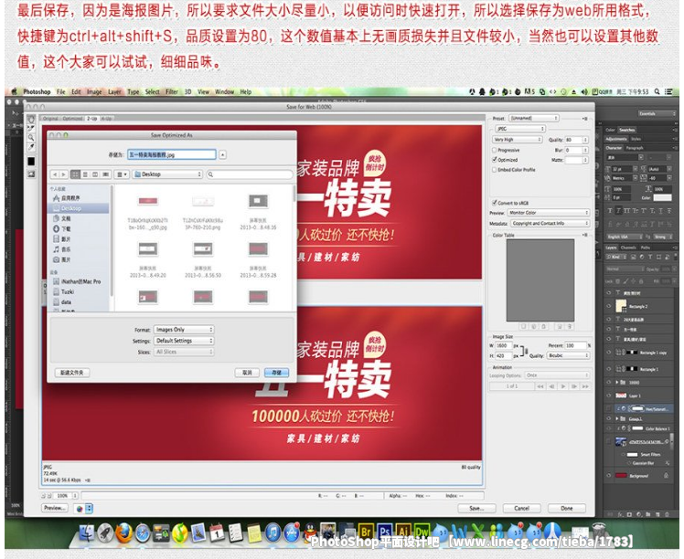Hide the Background layer

pos(608,476)
